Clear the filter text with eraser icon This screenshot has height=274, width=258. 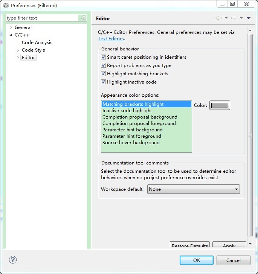click(x=83, y=18)
